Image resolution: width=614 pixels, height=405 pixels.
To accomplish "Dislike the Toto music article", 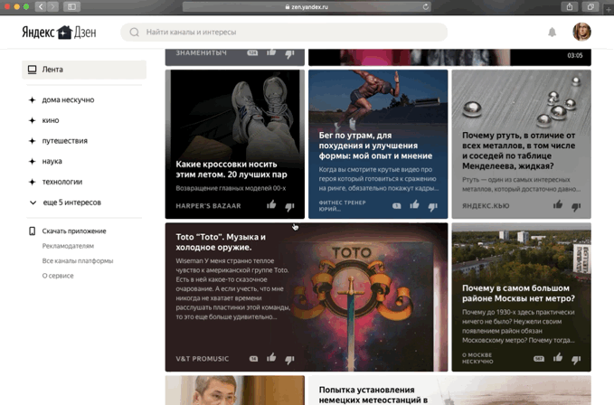I will click(x=289, y=360).
